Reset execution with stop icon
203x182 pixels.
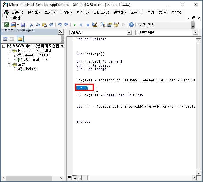(88, 25)
